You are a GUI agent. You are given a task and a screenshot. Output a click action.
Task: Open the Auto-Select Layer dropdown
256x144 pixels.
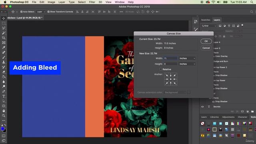[x=41, y=12]
